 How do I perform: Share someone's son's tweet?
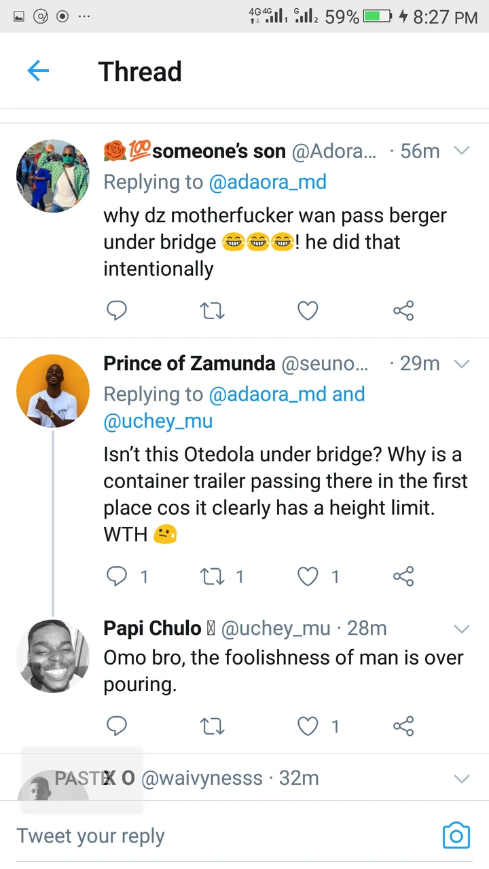click(403, 311)
